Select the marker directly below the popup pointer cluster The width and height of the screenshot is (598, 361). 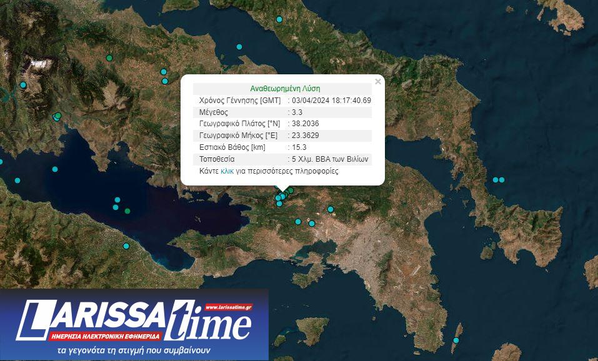[279, 204]
